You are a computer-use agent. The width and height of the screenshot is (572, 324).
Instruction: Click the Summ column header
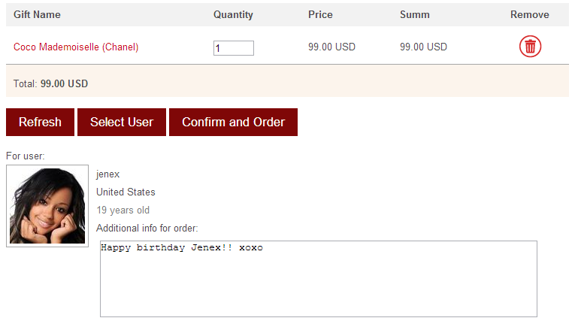415,14
